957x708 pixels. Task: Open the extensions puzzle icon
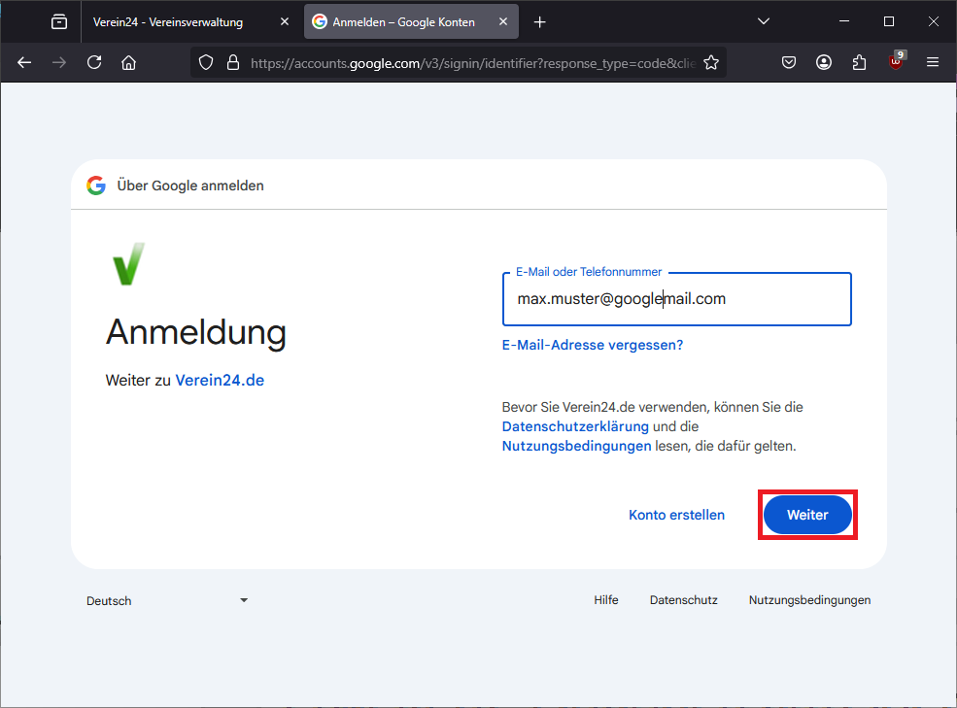coord(859,62)
